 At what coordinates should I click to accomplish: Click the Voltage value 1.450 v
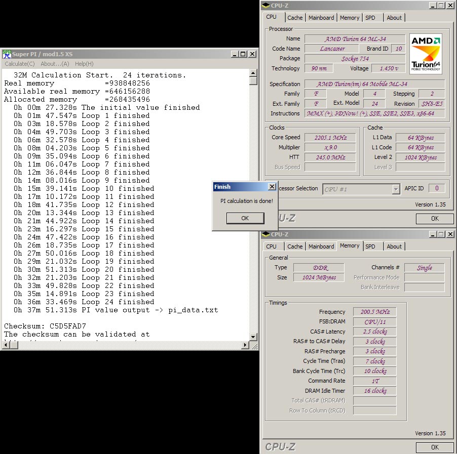coord(389,68)
